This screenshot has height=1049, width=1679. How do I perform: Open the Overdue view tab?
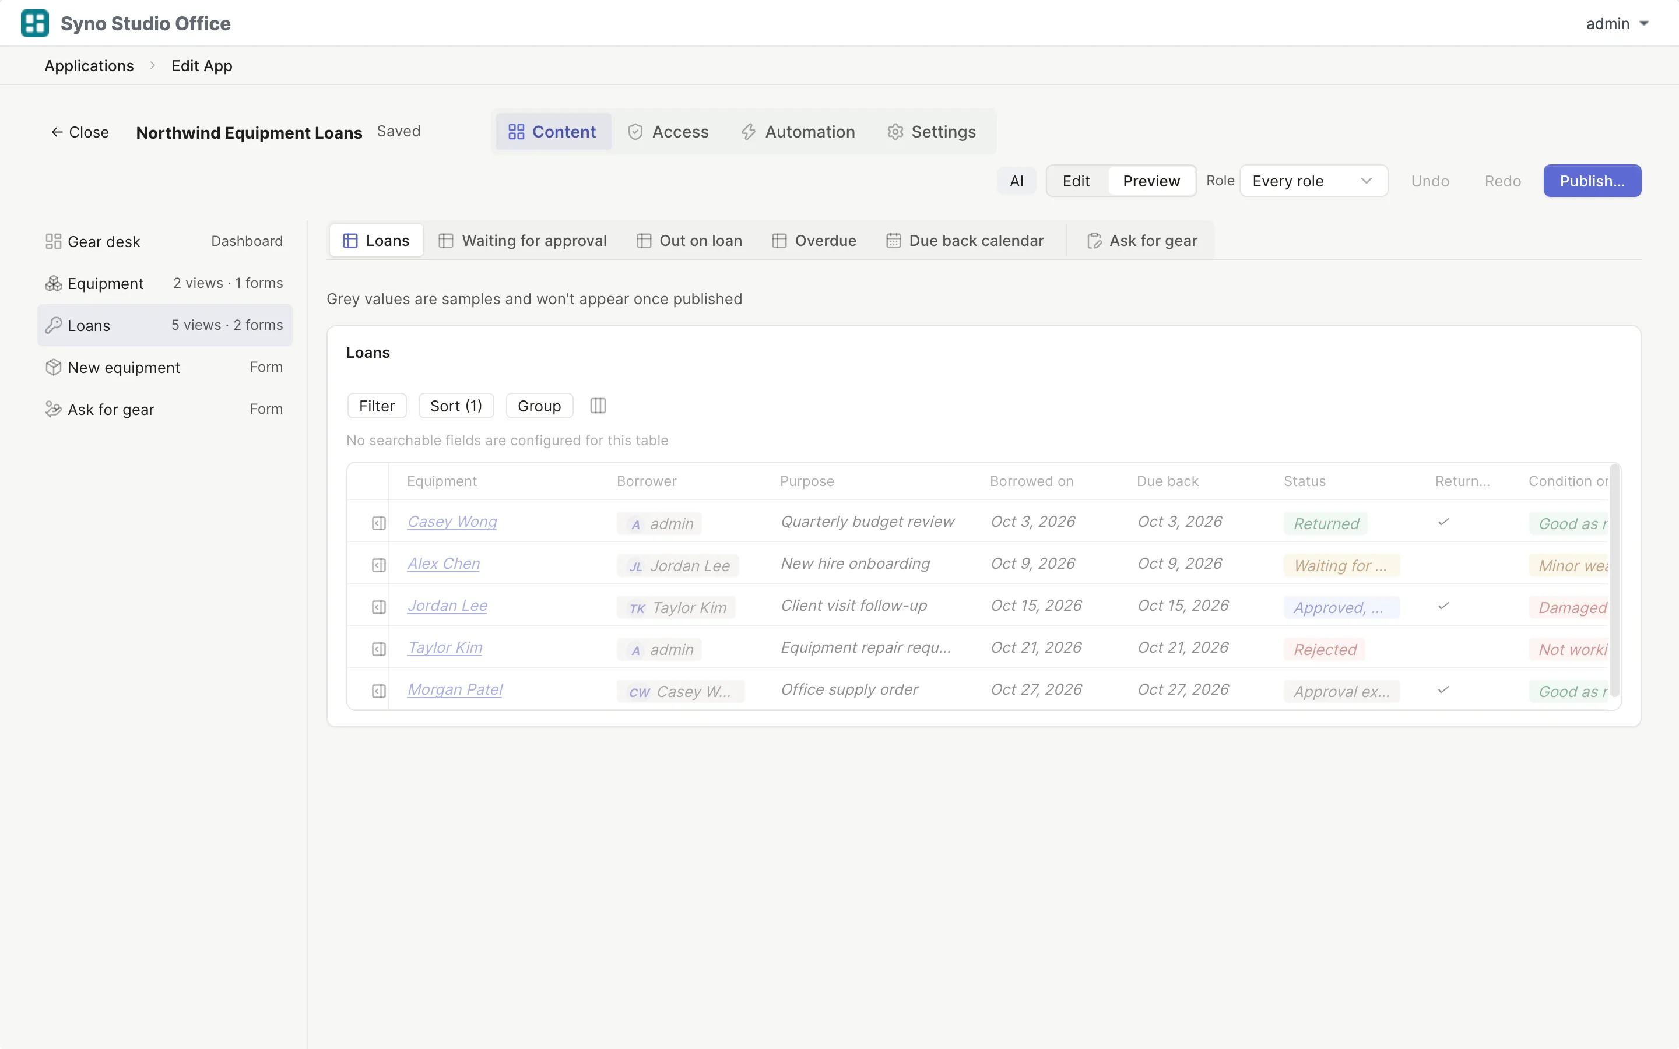point(814,241)
